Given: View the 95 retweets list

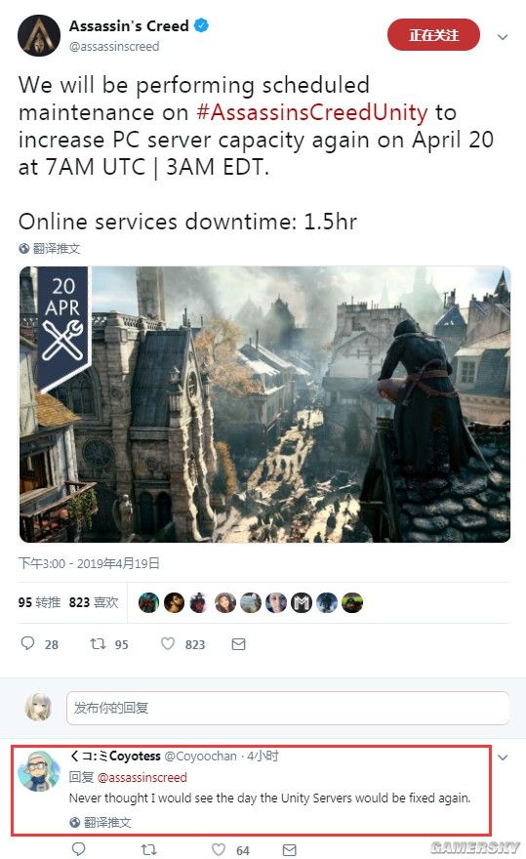Looking at the screenshot, I should 39,602.
